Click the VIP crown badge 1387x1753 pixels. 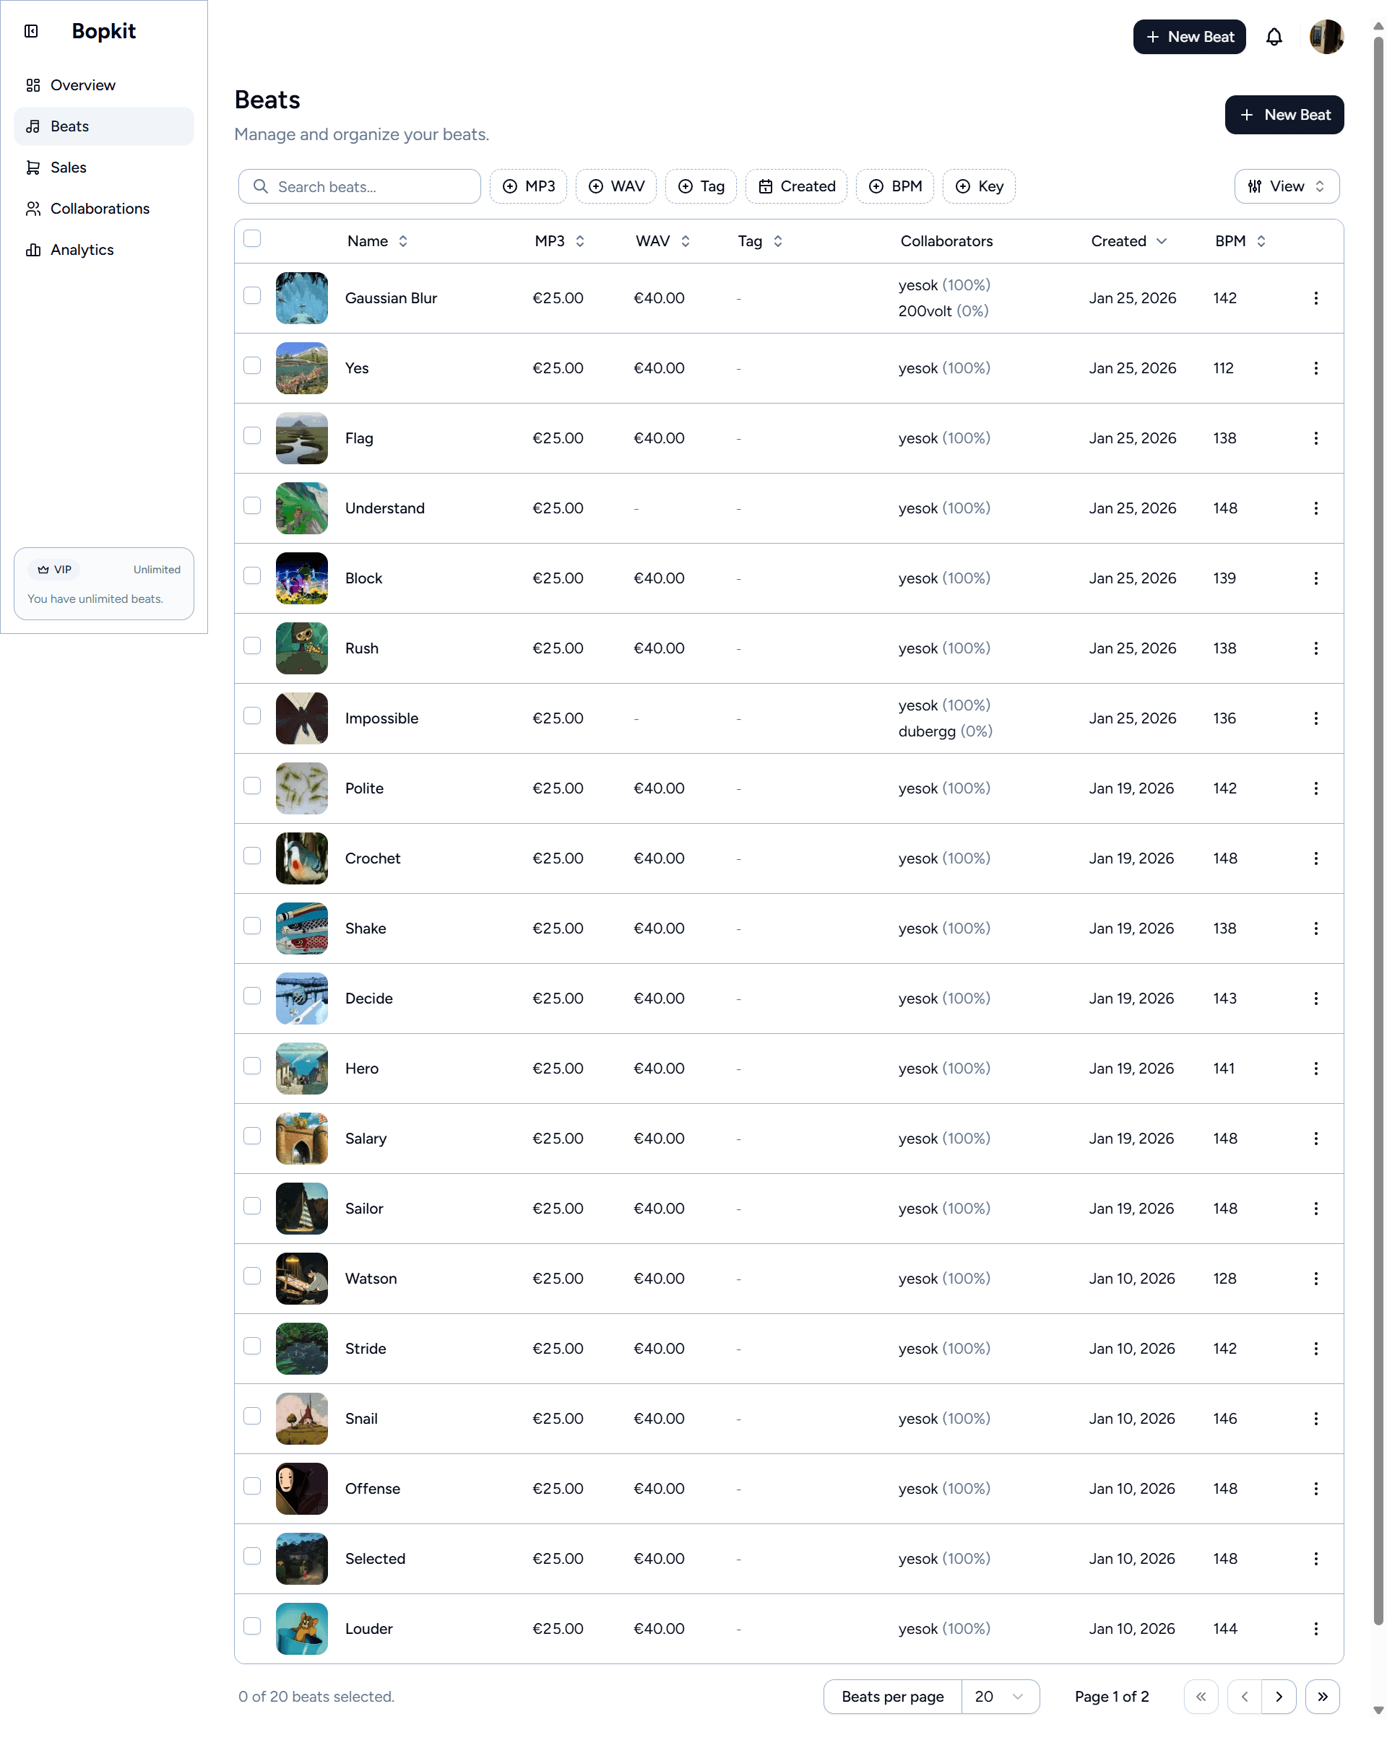(x=54, y=569)
